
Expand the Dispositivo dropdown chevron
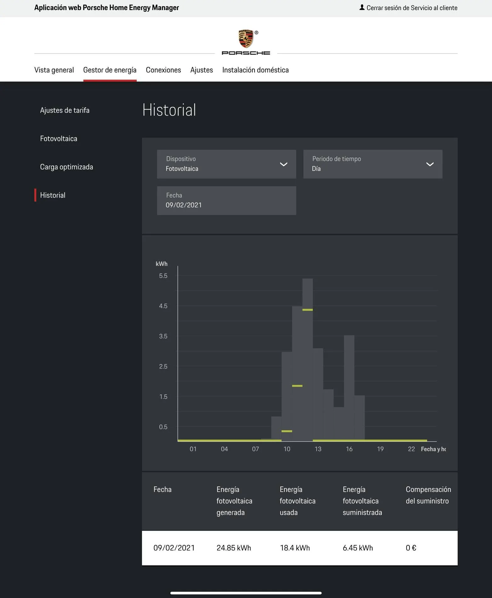coord(283,164)
